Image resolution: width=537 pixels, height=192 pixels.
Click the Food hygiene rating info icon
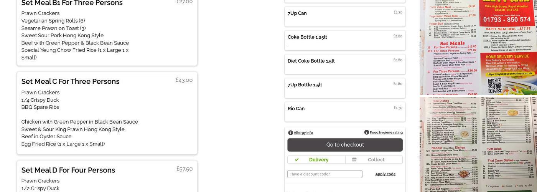[366, 132]
